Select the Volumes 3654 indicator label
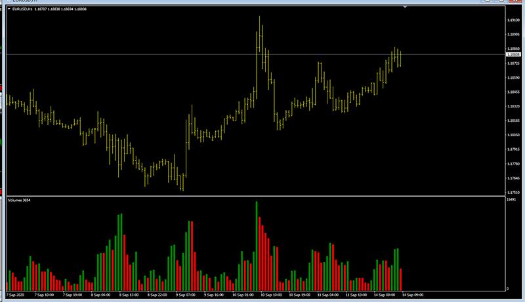The image size is (525, 302). click(x=21, y=199)
